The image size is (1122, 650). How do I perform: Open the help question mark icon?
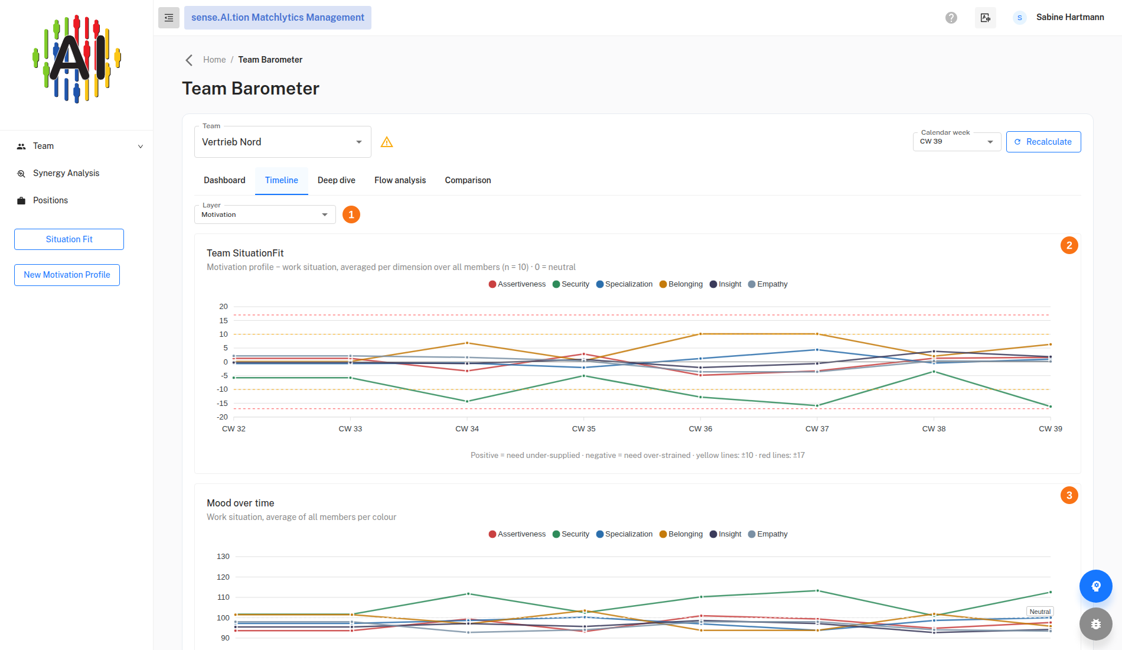click(951, 18)
